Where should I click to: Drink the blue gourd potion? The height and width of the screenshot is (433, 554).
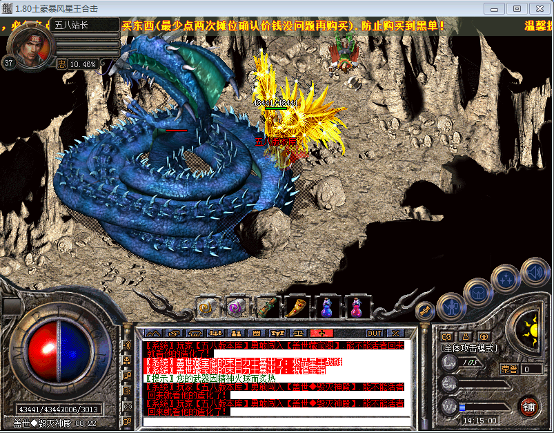click(327, 307)
